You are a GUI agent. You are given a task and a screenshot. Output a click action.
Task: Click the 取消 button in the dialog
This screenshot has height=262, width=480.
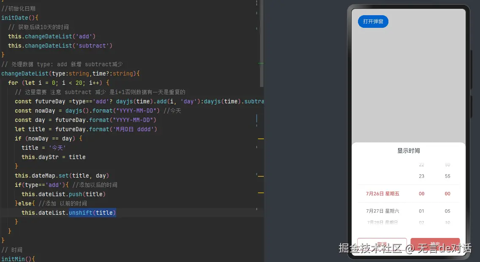point(382,244)
